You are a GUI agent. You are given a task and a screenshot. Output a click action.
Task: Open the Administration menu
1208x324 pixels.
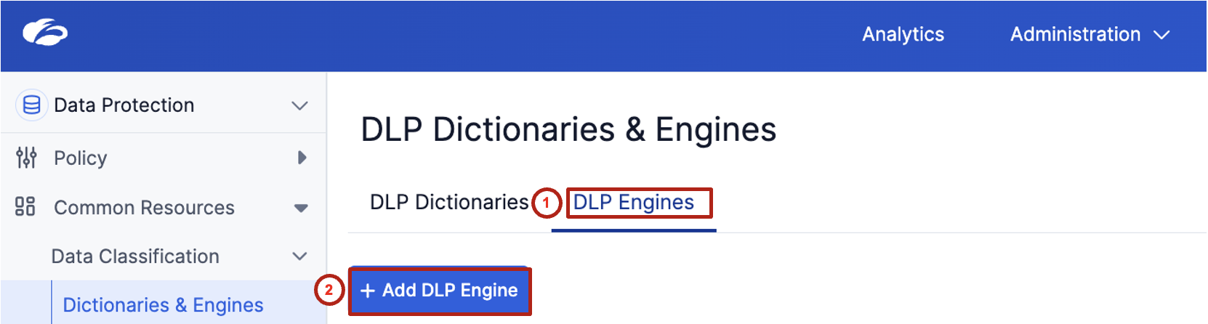click(1075, 34)
